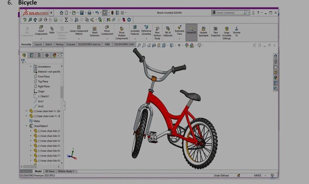Expand the Inner chain link<1> node
Screen dimensions: 309x184
pyautogui.click(x=27, y=111)
